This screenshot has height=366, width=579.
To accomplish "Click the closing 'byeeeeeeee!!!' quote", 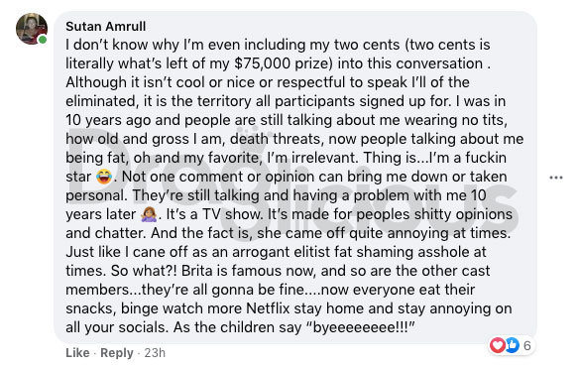I will tap(361, 327).
